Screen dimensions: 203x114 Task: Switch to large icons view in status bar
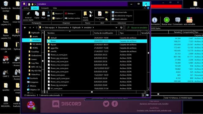[147, 95]
